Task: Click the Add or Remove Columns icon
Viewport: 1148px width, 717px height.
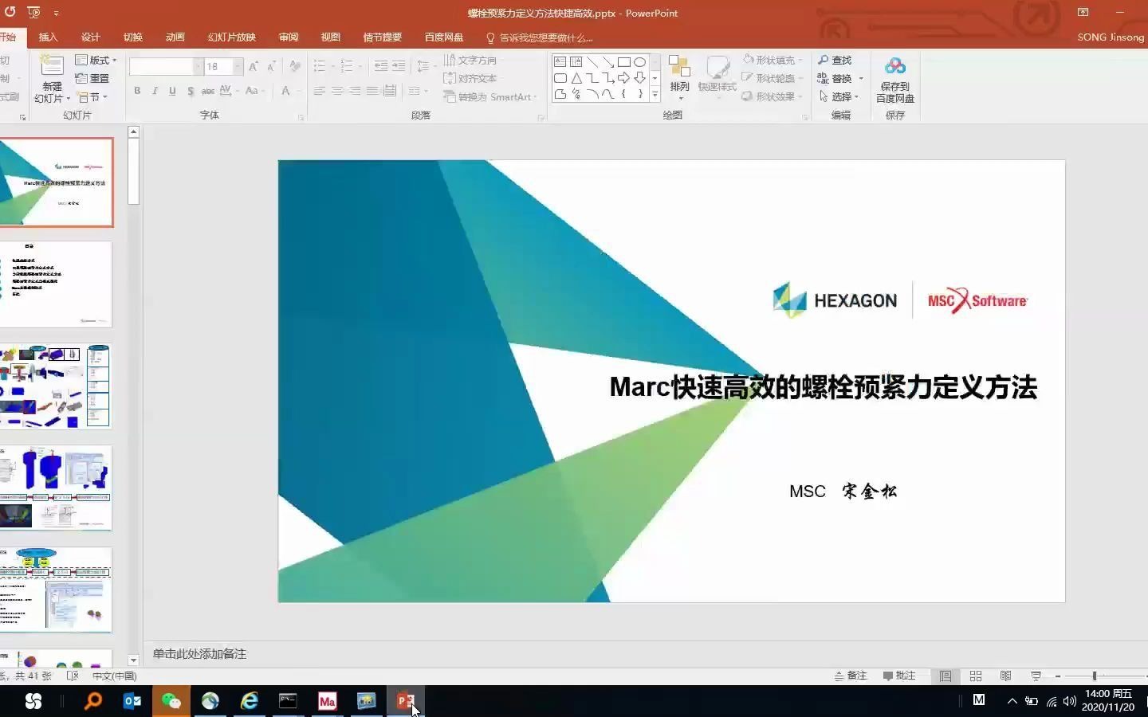Action: pyautogui.click(x=415, y=91)
